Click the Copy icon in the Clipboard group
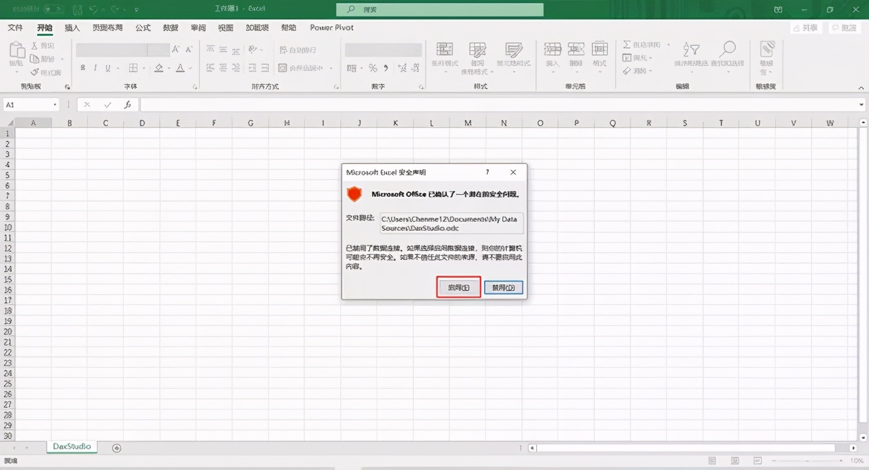 tap(35, 59)
